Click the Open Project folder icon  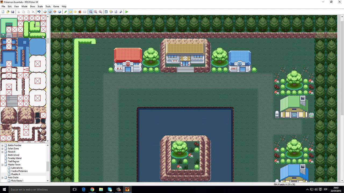8,12
